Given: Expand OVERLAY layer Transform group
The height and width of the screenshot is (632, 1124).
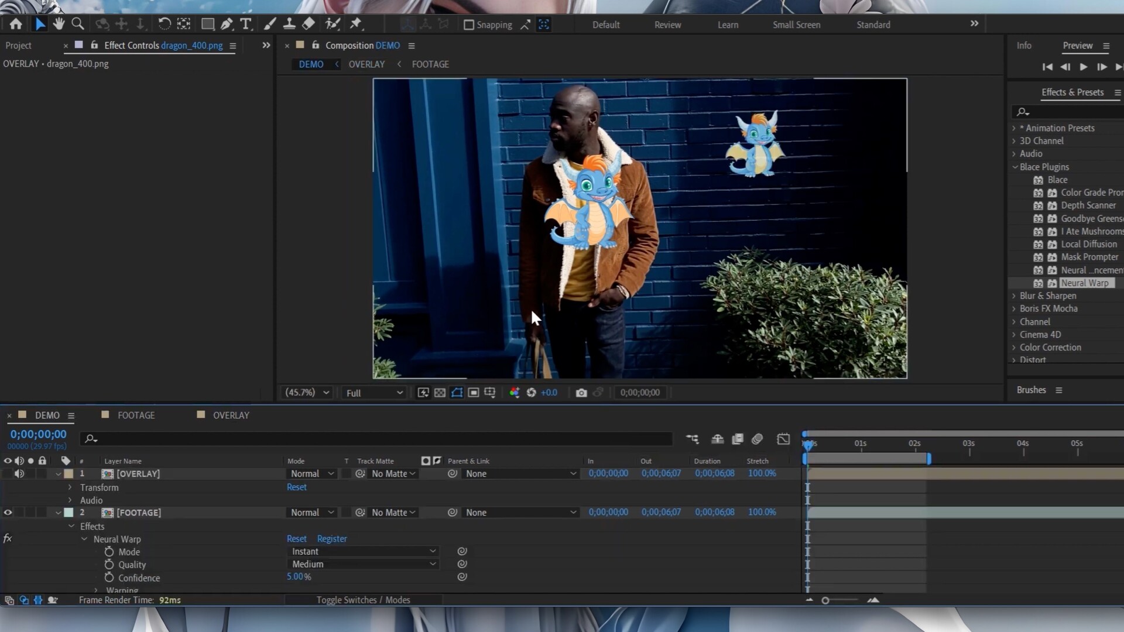Looking at the screenshot, I should tap(70, 487).
